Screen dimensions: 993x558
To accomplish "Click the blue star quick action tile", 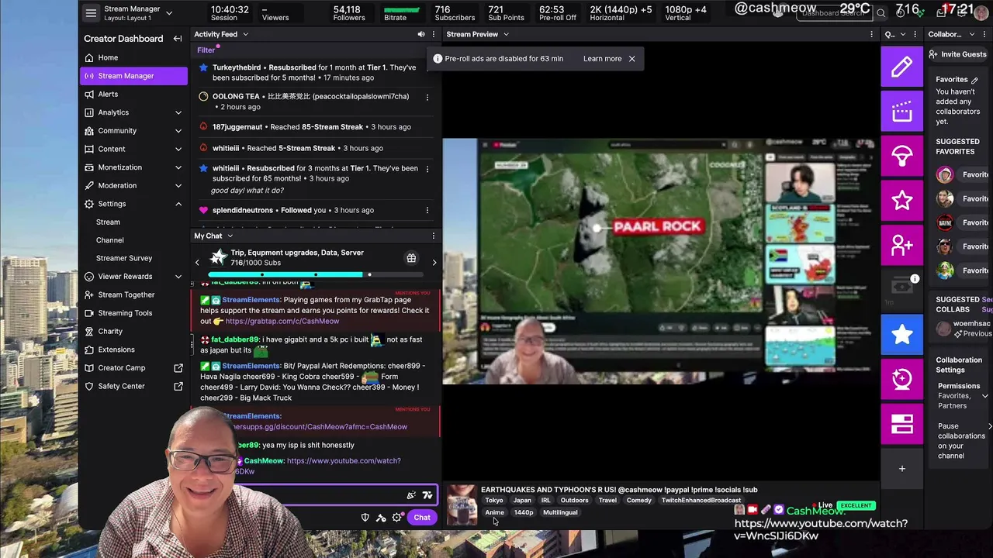I will click(901, 334).
